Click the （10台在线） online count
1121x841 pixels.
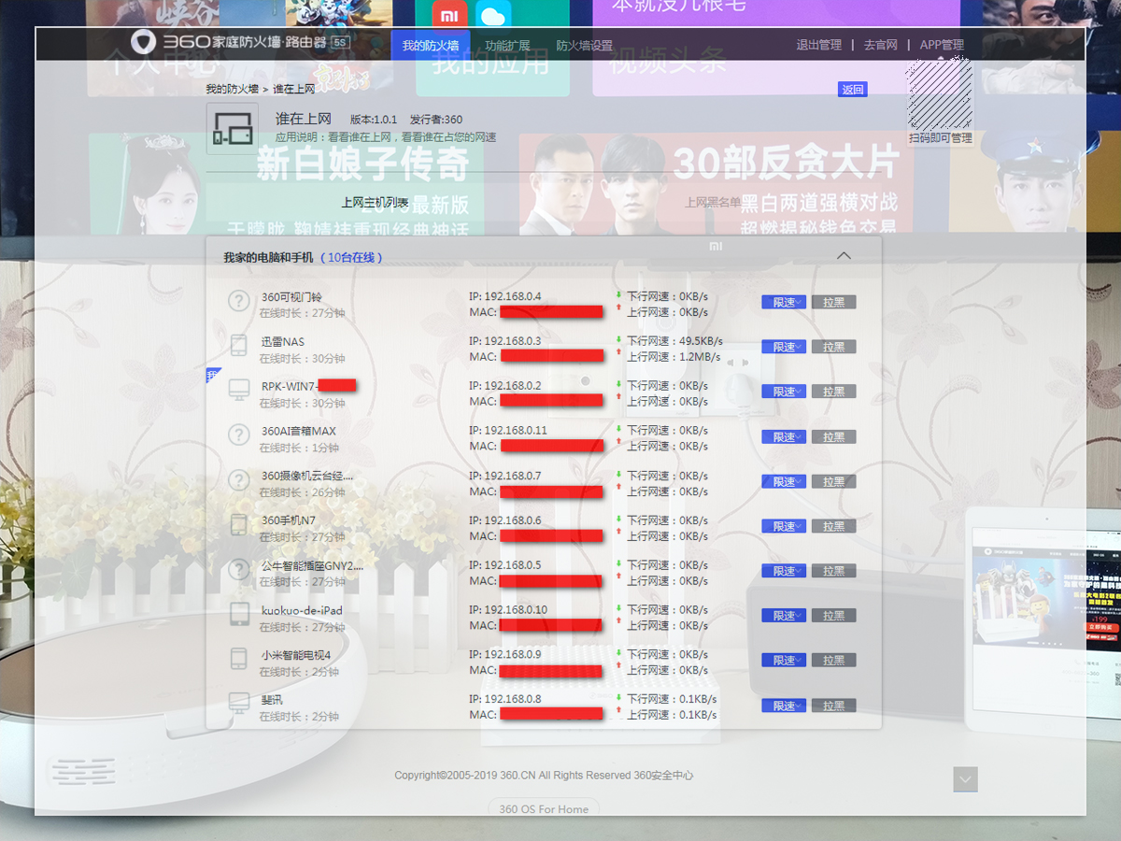351,257
